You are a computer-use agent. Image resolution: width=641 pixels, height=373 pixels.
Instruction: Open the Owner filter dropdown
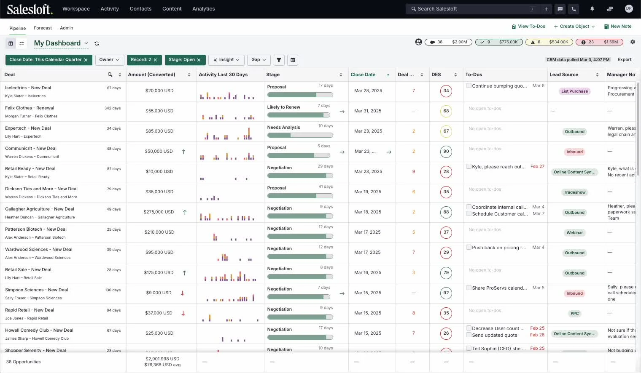(x=110, y=60)
